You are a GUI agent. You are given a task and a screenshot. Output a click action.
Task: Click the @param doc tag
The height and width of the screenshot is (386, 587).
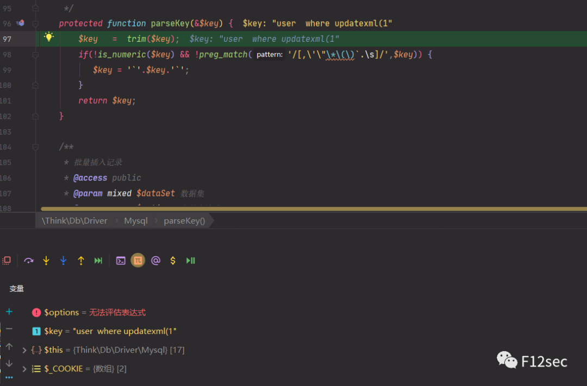pyautogui.click(x=88, y=193)
